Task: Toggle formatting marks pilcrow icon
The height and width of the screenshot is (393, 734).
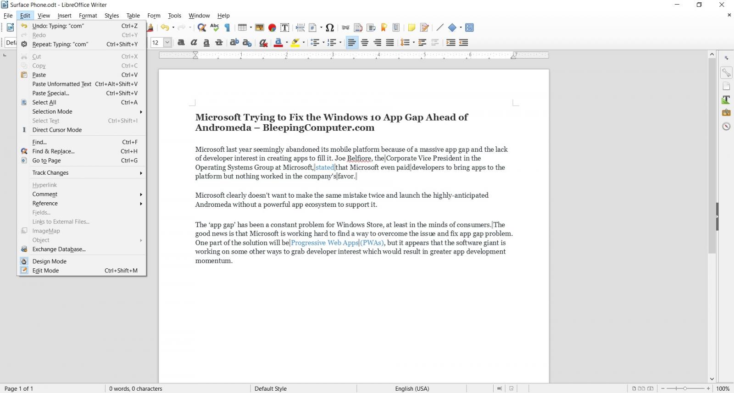Action: pos(227,28)
